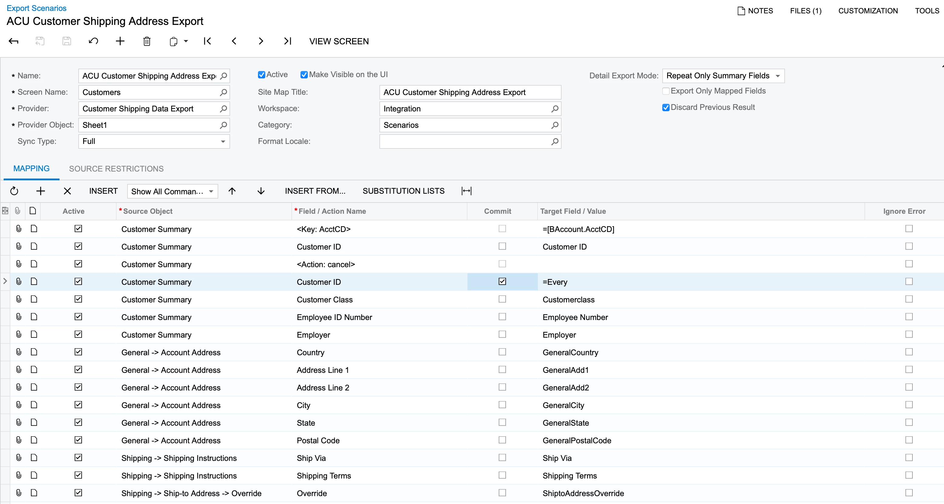Viewport: 944px width, 504px height.
Task: Click the View Screen button
Action: [x=339, y=41]
